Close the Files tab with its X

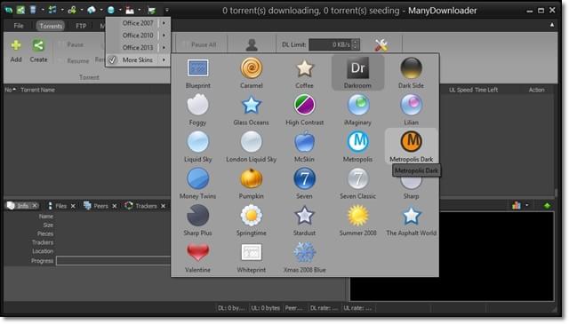click(73, 206)
